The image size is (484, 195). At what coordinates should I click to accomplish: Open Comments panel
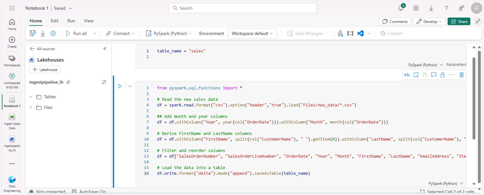click(395, 21)
